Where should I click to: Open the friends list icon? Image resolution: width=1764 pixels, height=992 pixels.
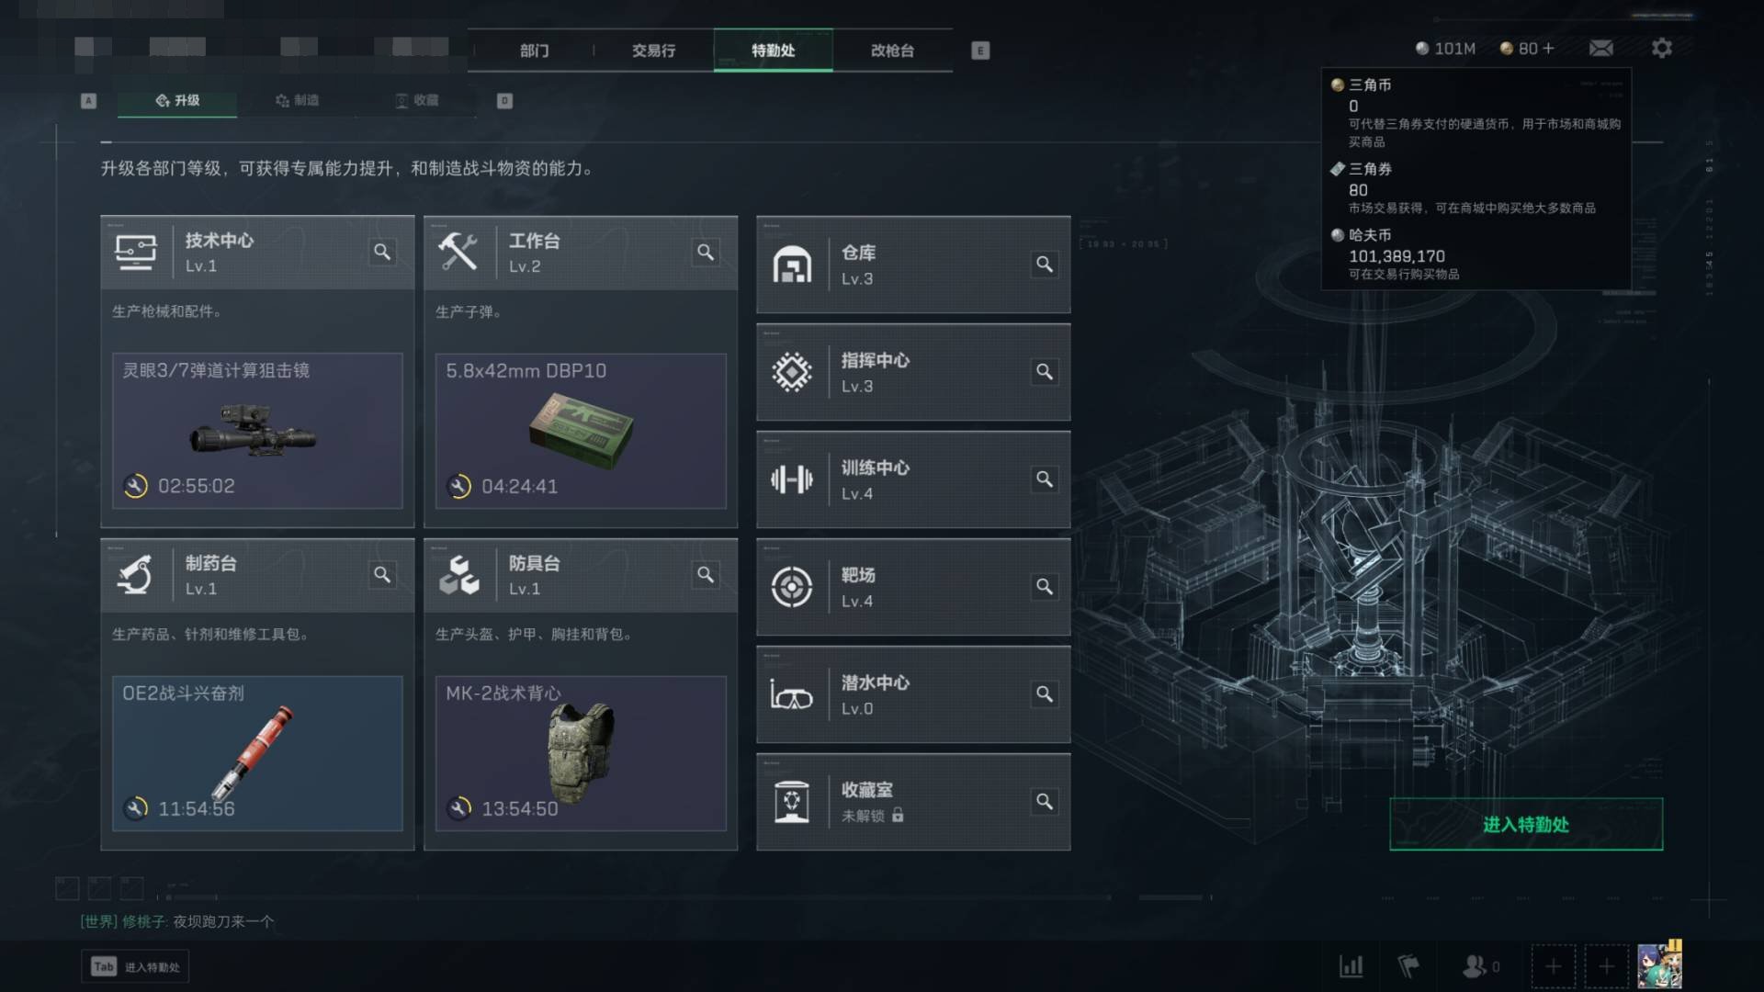point(1474,966)
